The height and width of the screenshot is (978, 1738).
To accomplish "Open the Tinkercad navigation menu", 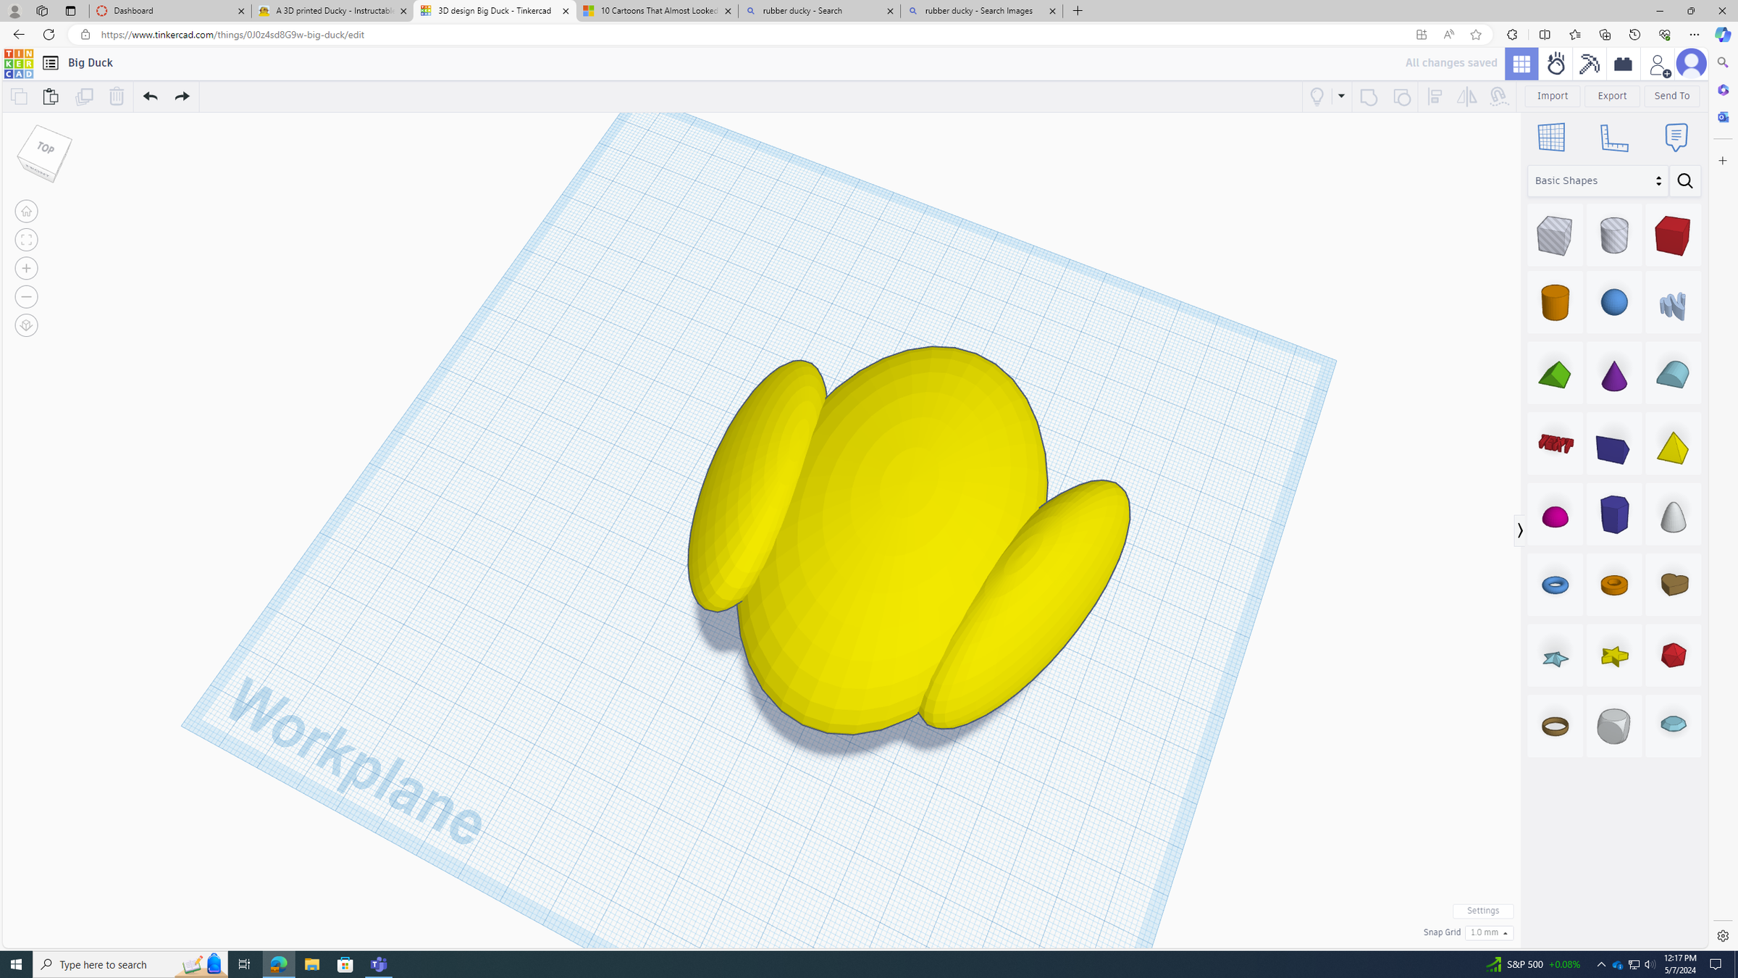I will (x=50, y=63).
